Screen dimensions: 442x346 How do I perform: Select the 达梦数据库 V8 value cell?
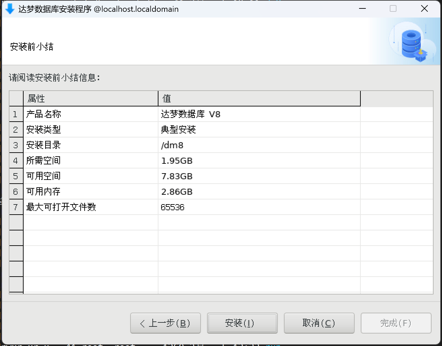pos(259,114)
